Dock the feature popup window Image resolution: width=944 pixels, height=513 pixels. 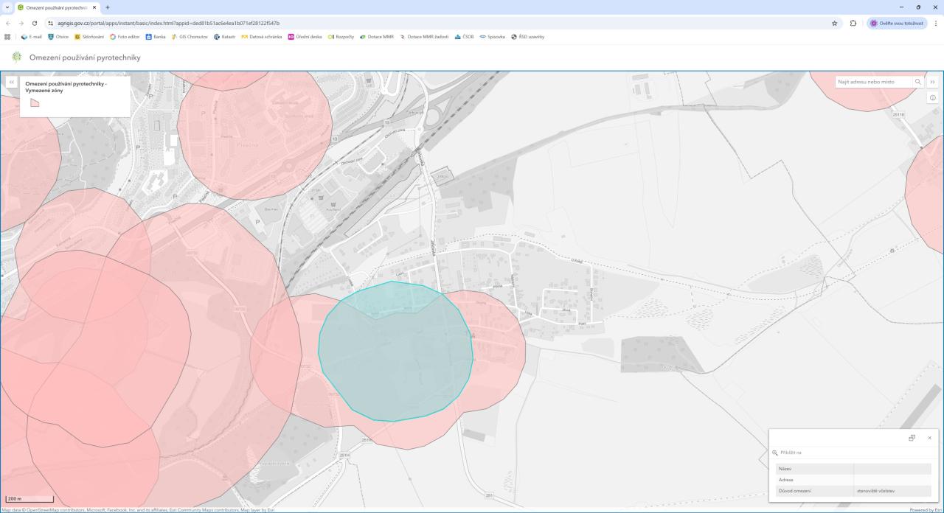pyautogui.click(x=912, y=438)
